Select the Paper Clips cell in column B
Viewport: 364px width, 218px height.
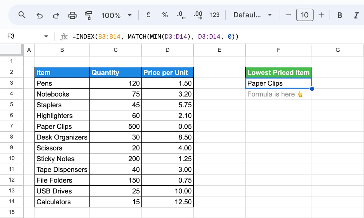[62, 126]
